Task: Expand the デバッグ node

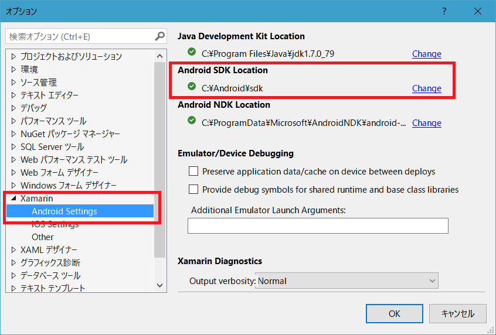Action: point(13,108)
